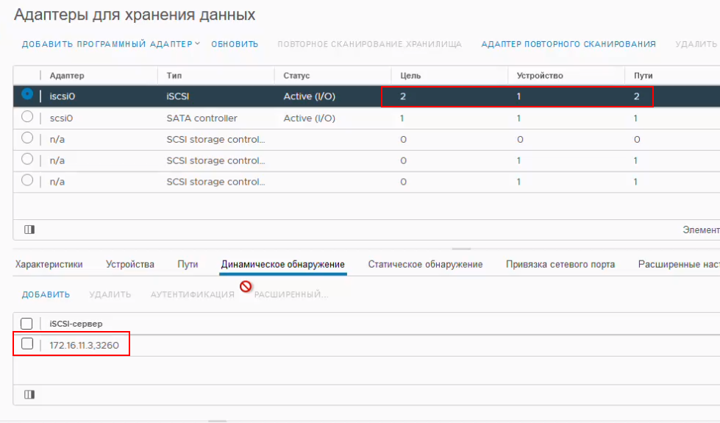The width and height of the screenshot is (720, 423).
Task: Click Active (I/O) status of scsi0
Action: click(310, 118)
